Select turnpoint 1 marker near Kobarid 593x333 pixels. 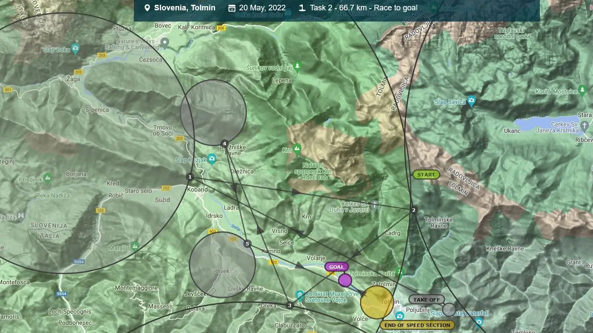[190, 177]
